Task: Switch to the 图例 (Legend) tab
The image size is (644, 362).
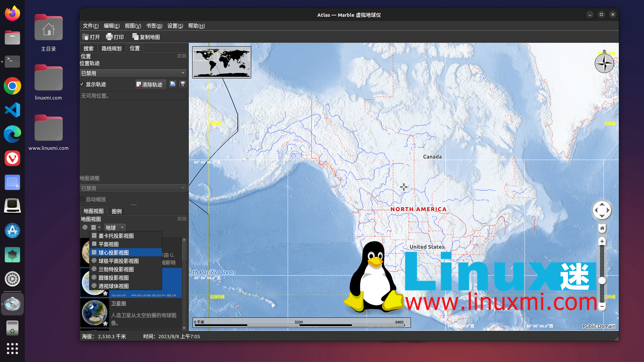Action: (x=117, y=211)
